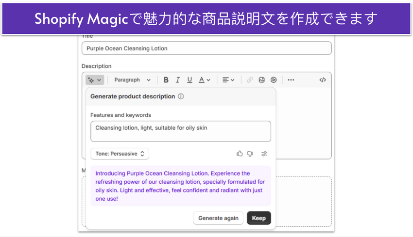413x237 pixels.
Task: Click the insert link icon
Action: 250,80
